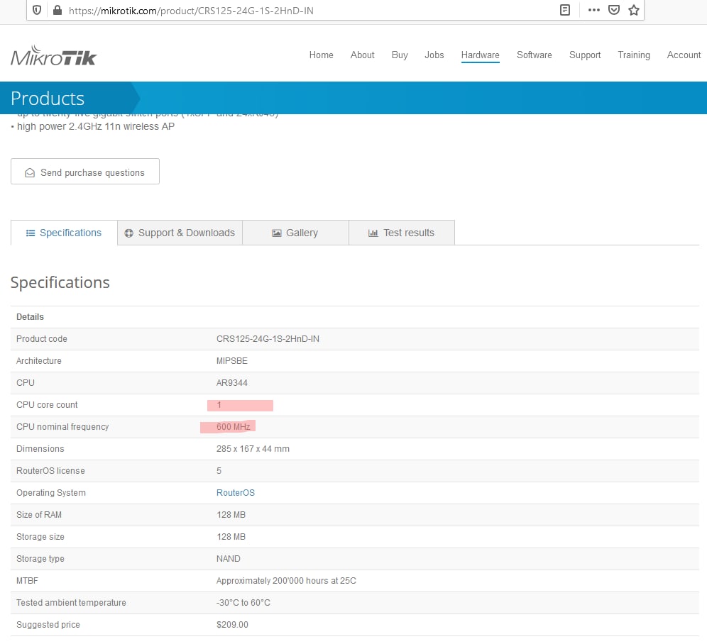Open the page actions three-dots menu
Viewport: 707px width, 644px height.
tap(594, 10)
